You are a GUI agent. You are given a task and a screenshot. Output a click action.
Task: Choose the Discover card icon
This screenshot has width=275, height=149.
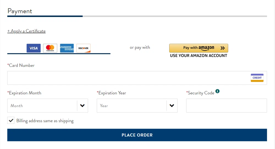pos(83,48)
